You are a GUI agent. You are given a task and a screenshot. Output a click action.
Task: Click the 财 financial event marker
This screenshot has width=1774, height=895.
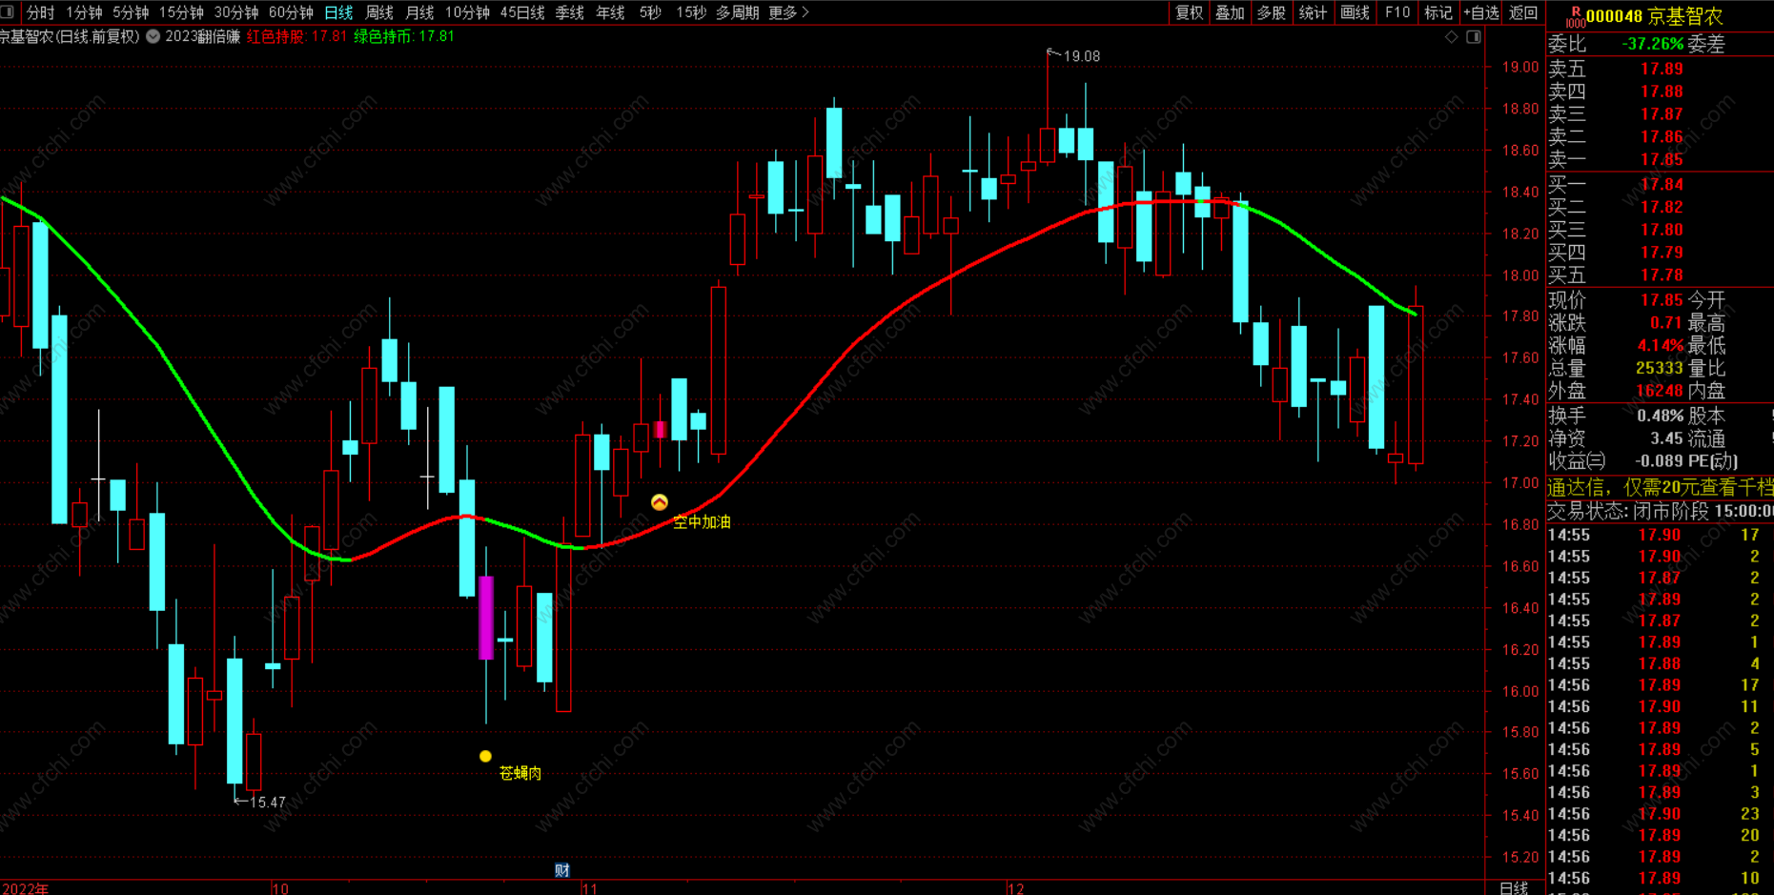tap(561, 869)
